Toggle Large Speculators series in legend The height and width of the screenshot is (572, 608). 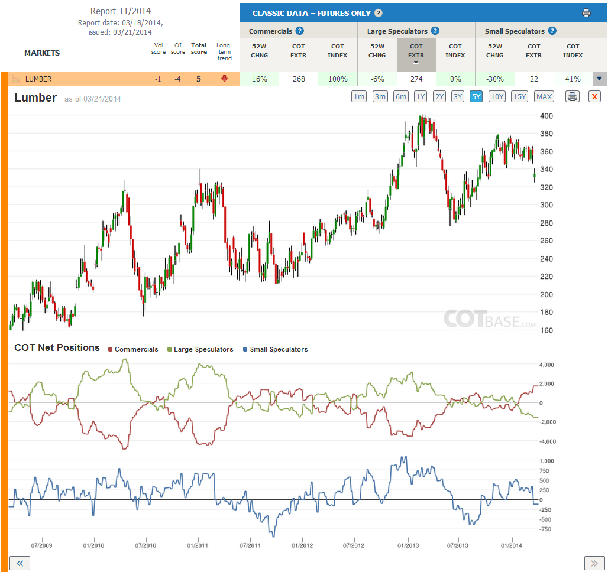(x=200, y=349)
